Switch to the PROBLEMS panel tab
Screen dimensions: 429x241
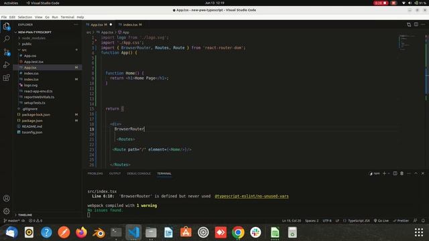coord(95,173)
